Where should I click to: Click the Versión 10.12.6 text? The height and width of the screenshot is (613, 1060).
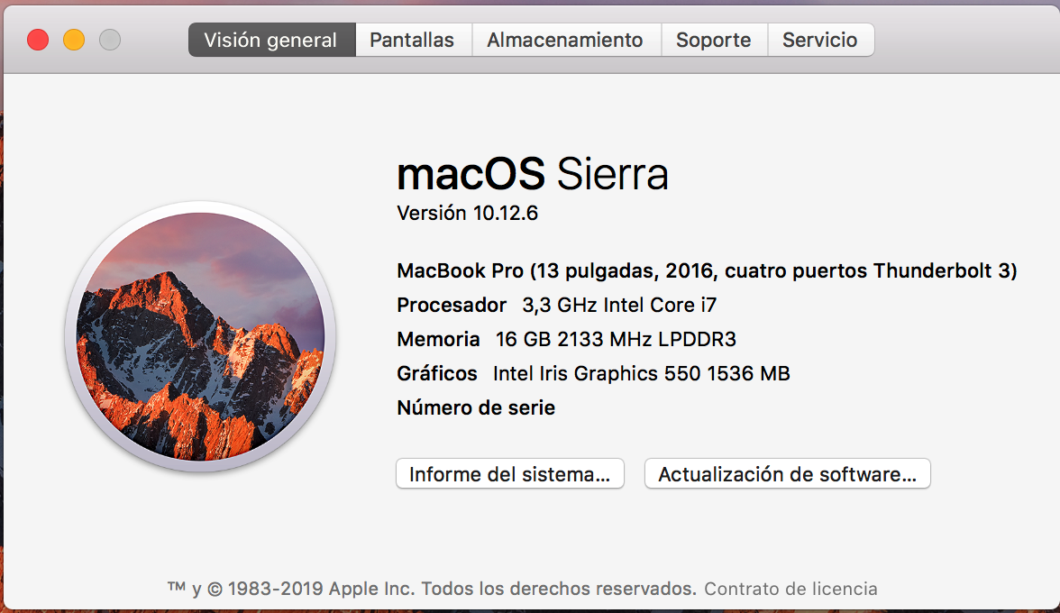(x=467, y=214)
